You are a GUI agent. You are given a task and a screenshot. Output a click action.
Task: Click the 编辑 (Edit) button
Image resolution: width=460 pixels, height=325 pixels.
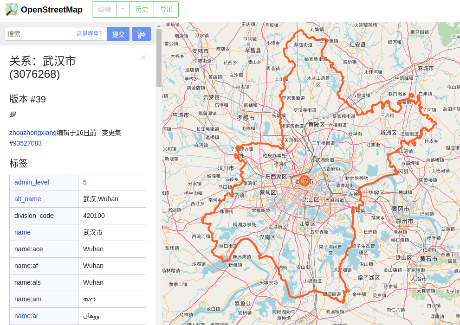105,9
